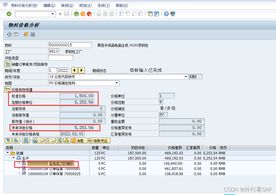Click the red Cancel icon
Screen dimensions: 276x195
point(89,14)
